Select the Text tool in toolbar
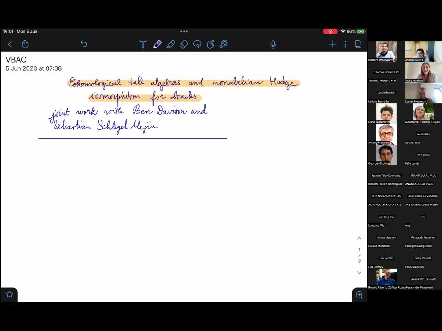 pyautogui.click(x=143, y=44)
